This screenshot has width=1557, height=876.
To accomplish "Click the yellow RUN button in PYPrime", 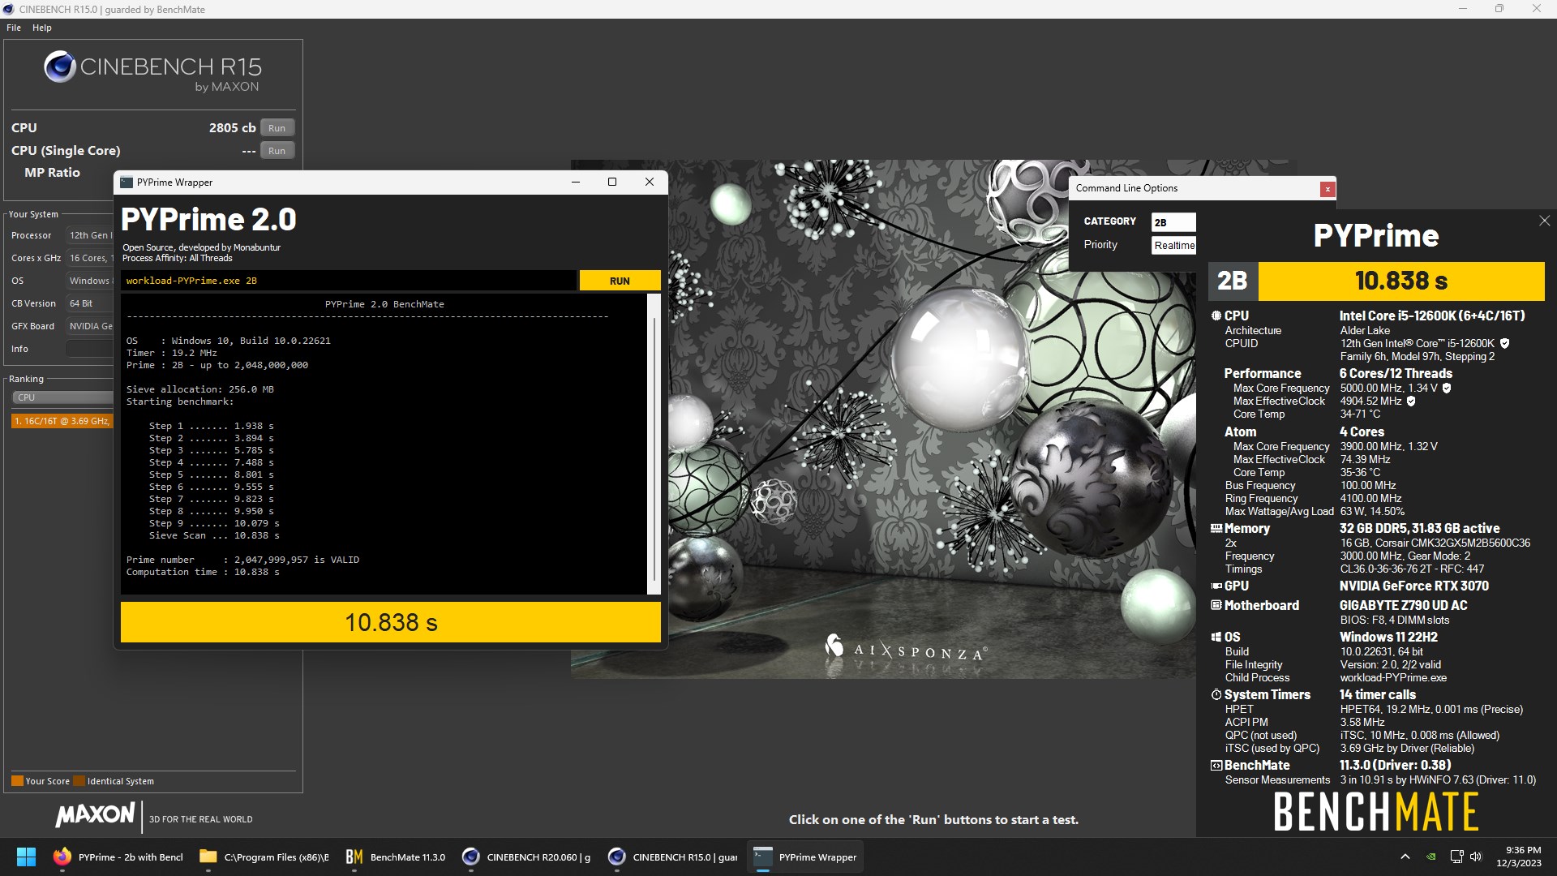I will pos(620,281).
